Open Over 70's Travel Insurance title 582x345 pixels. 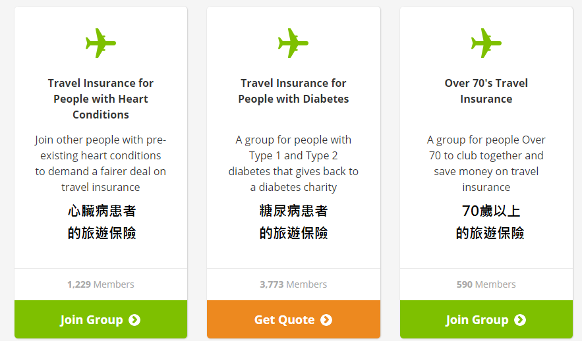point(486,91)
